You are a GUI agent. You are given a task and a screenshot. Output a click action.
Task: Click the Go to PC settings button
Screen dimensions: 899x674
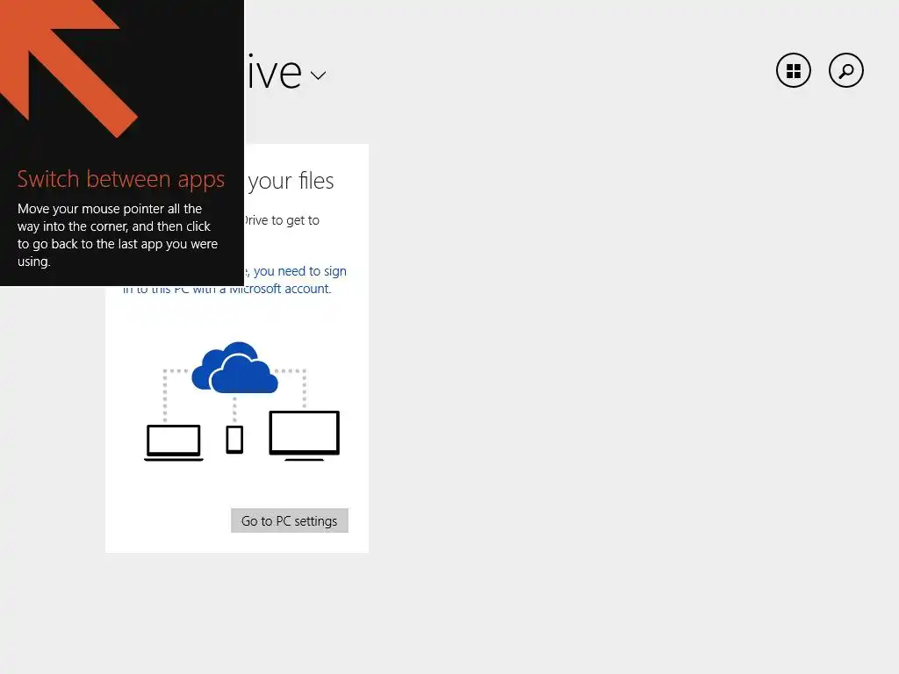tap(290, 520)
